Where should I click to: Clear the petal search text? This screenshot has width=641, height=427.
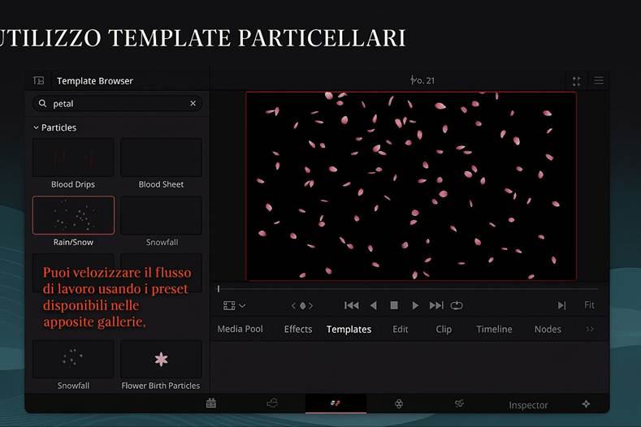pos(193,103)
